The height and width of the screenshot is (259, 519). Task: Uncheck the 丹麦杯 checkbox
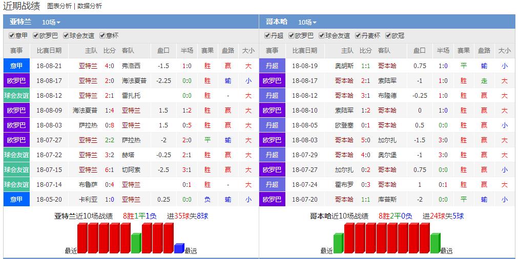point(358,36)
